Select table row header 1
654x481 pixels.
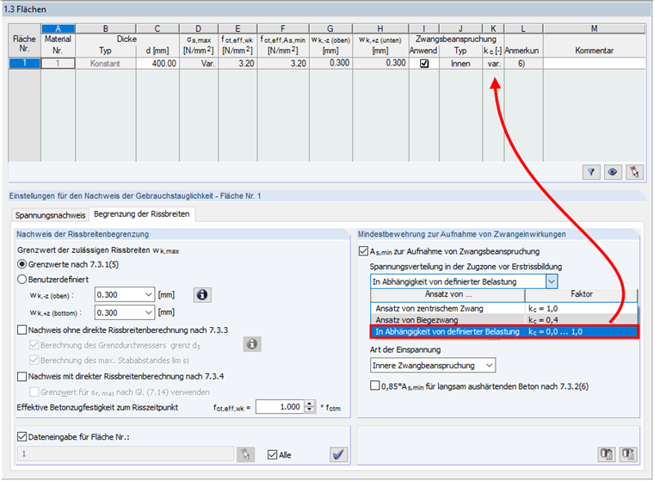pos(25,64)
